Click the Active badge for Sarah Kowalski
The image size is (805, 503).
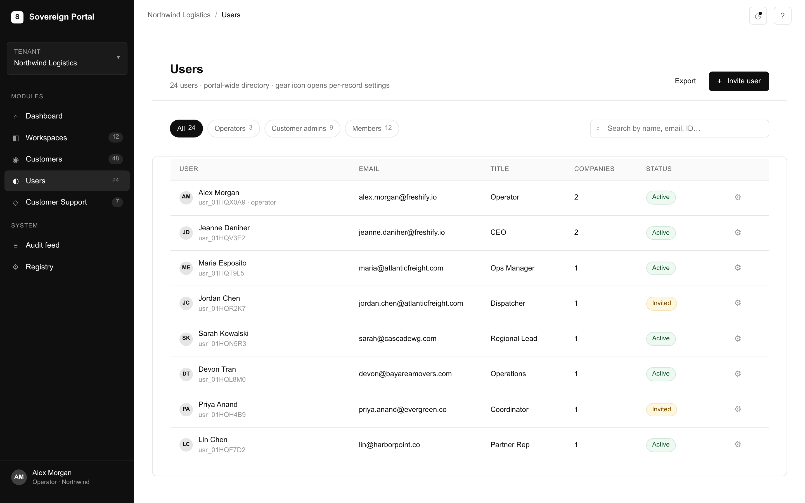click(661, 338)
